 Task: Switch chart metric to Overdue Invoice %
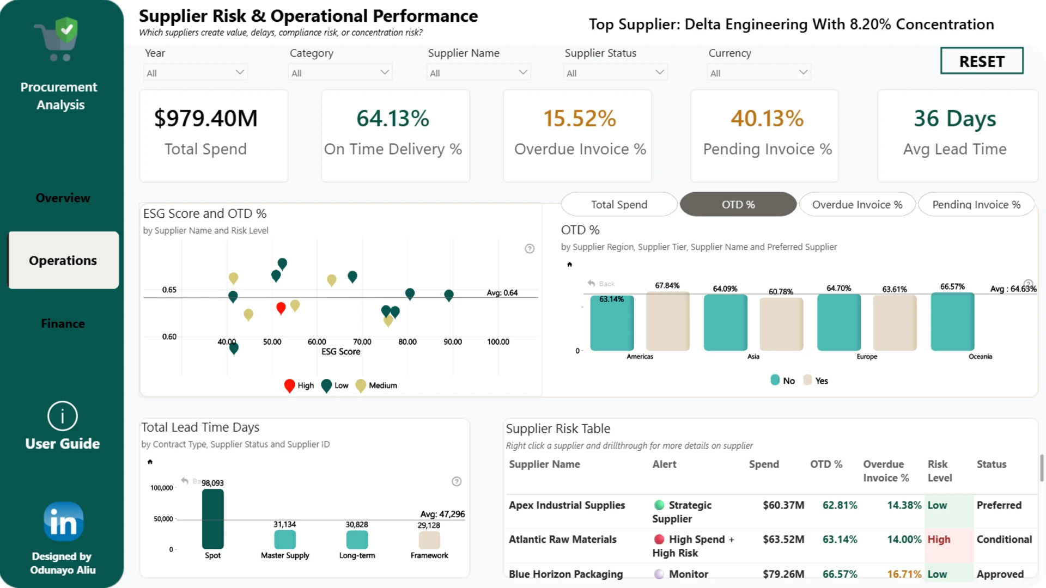(x=858, y=204)
